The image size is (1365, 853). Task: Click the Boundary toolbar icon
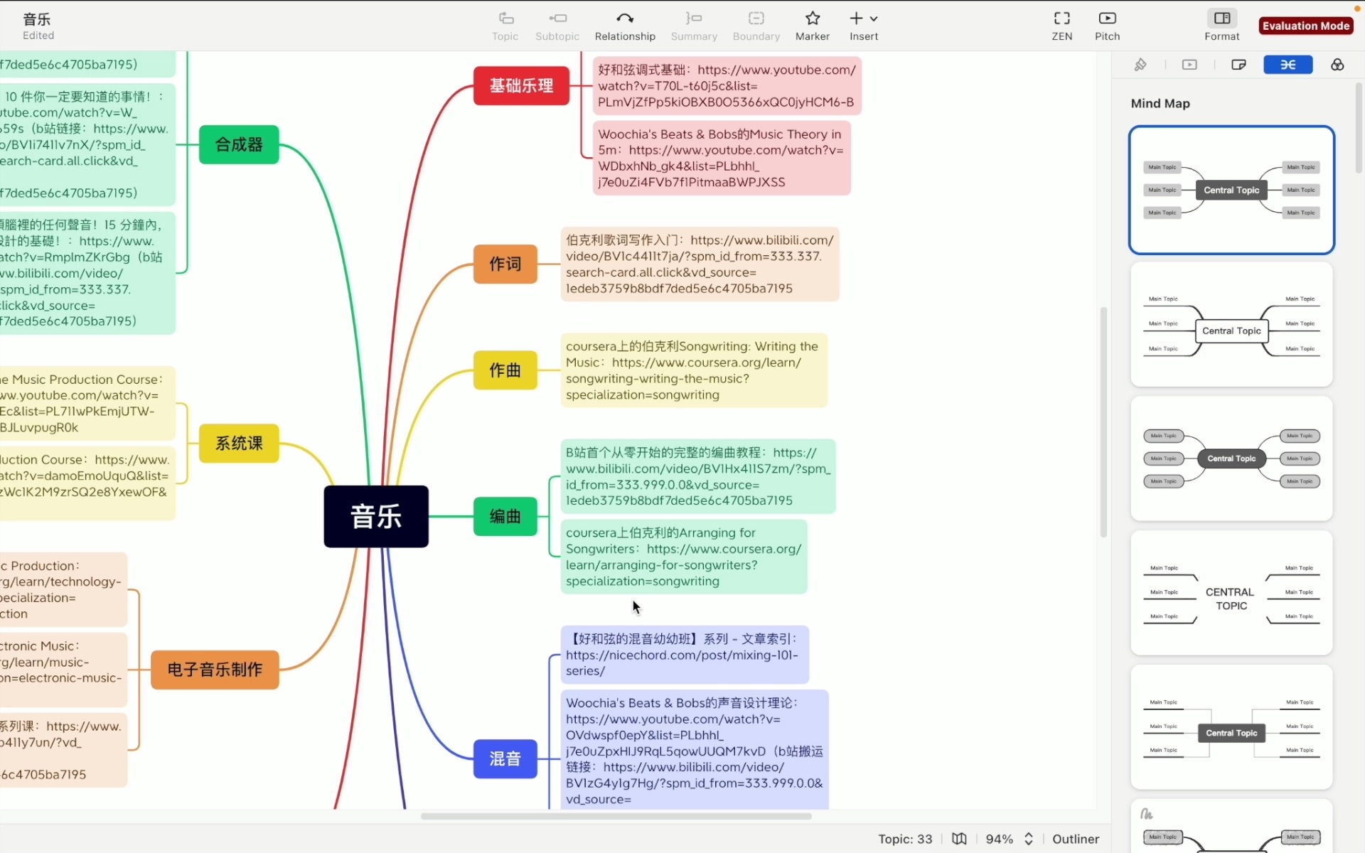pos(756,26)
